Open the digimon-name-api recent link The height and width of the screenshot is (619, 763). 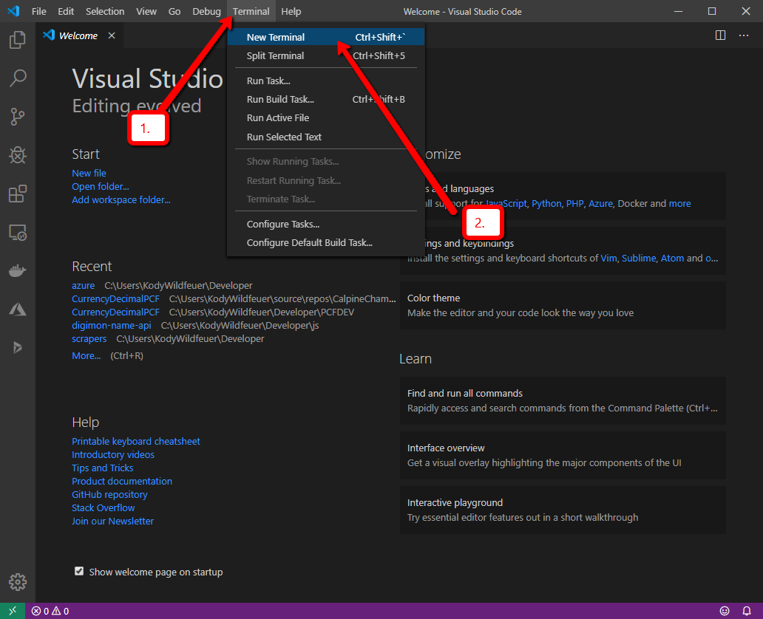[x=112, y=325]
